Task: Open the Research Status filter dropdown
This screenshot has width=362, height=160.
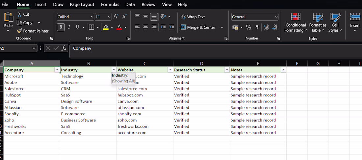Action: pyautogui.click(x=227, y=70)
